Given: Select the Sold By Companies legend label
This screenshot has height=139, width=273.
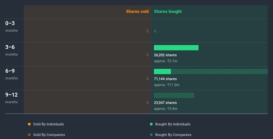Looking at the screenshot, I should (x=49, y=135).
